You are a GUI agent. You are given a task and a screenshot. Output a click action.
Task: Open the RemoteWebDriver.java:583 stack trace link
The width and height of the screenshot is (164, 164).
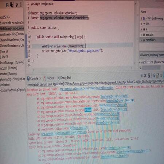coord(114,96)
